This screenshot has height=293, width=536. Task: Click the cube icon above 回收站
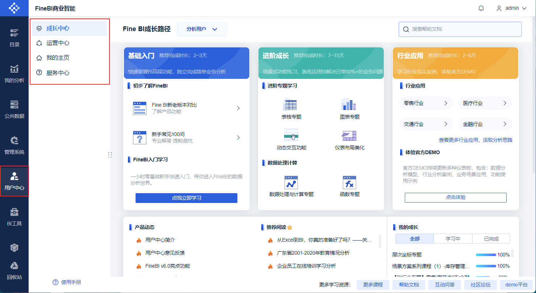tap(14, 248)
